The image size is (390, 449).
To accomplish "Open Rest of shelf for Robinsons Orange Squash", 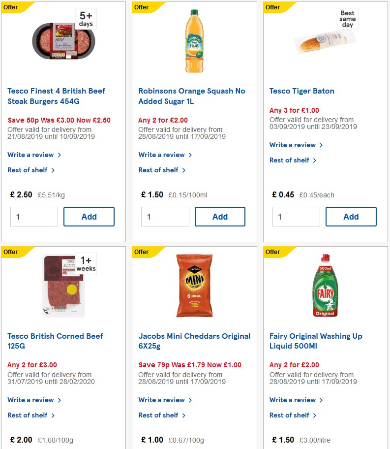I will click(159, 170).
